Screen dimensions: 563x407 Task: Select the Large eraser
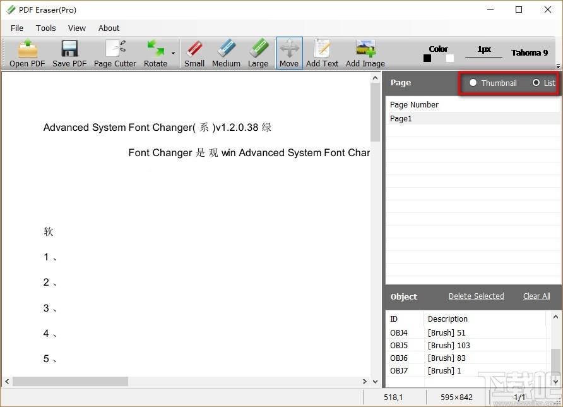coord(258,53)
